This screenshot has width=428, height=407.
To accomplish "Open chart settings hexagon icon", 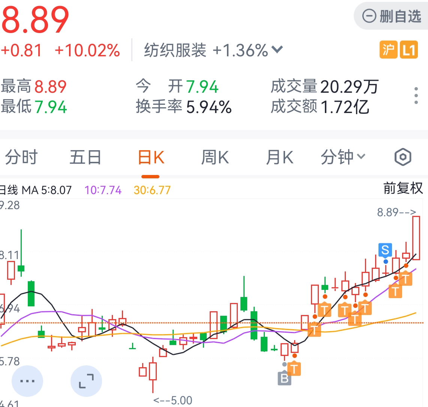I will [403, 157].
